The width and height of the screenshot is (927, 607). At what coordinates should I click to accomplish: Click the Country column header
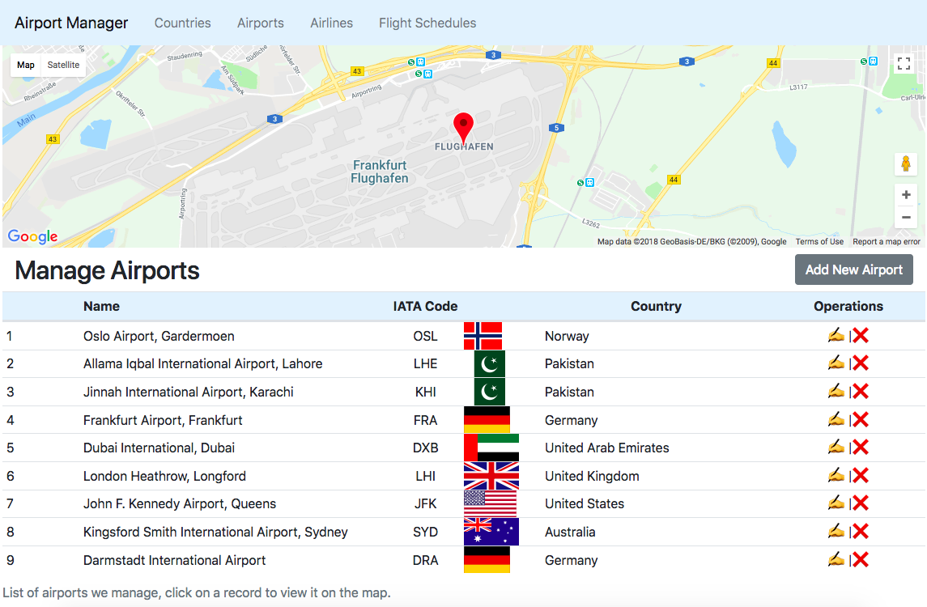(657, 306)
